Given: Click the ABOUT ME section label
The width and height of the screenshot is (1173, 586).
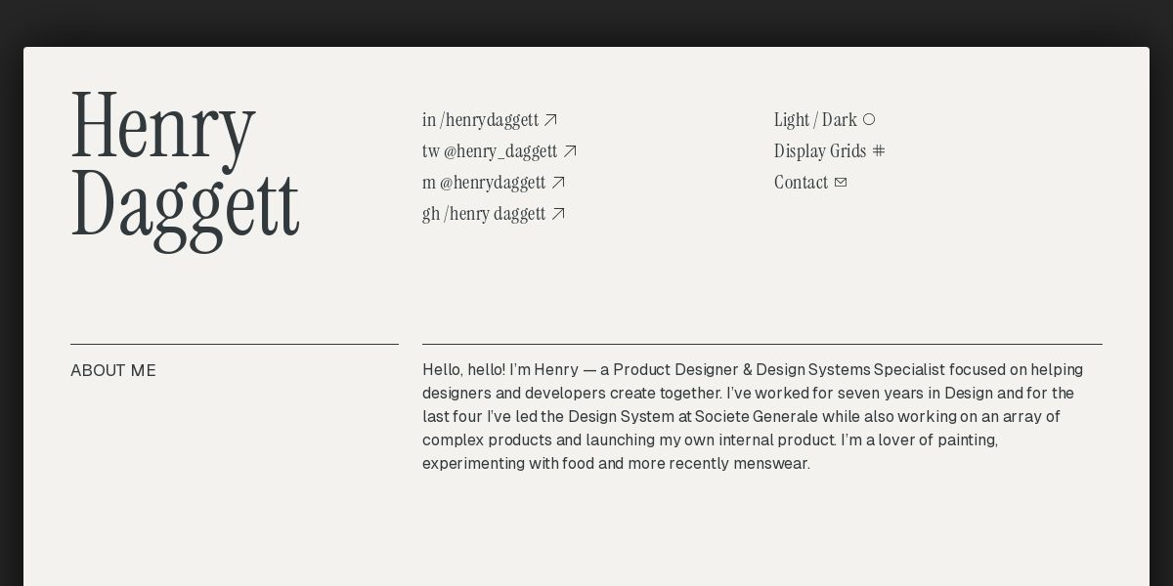Looking at the screenshot, I should pyautogui.click(x=113, y=371).
